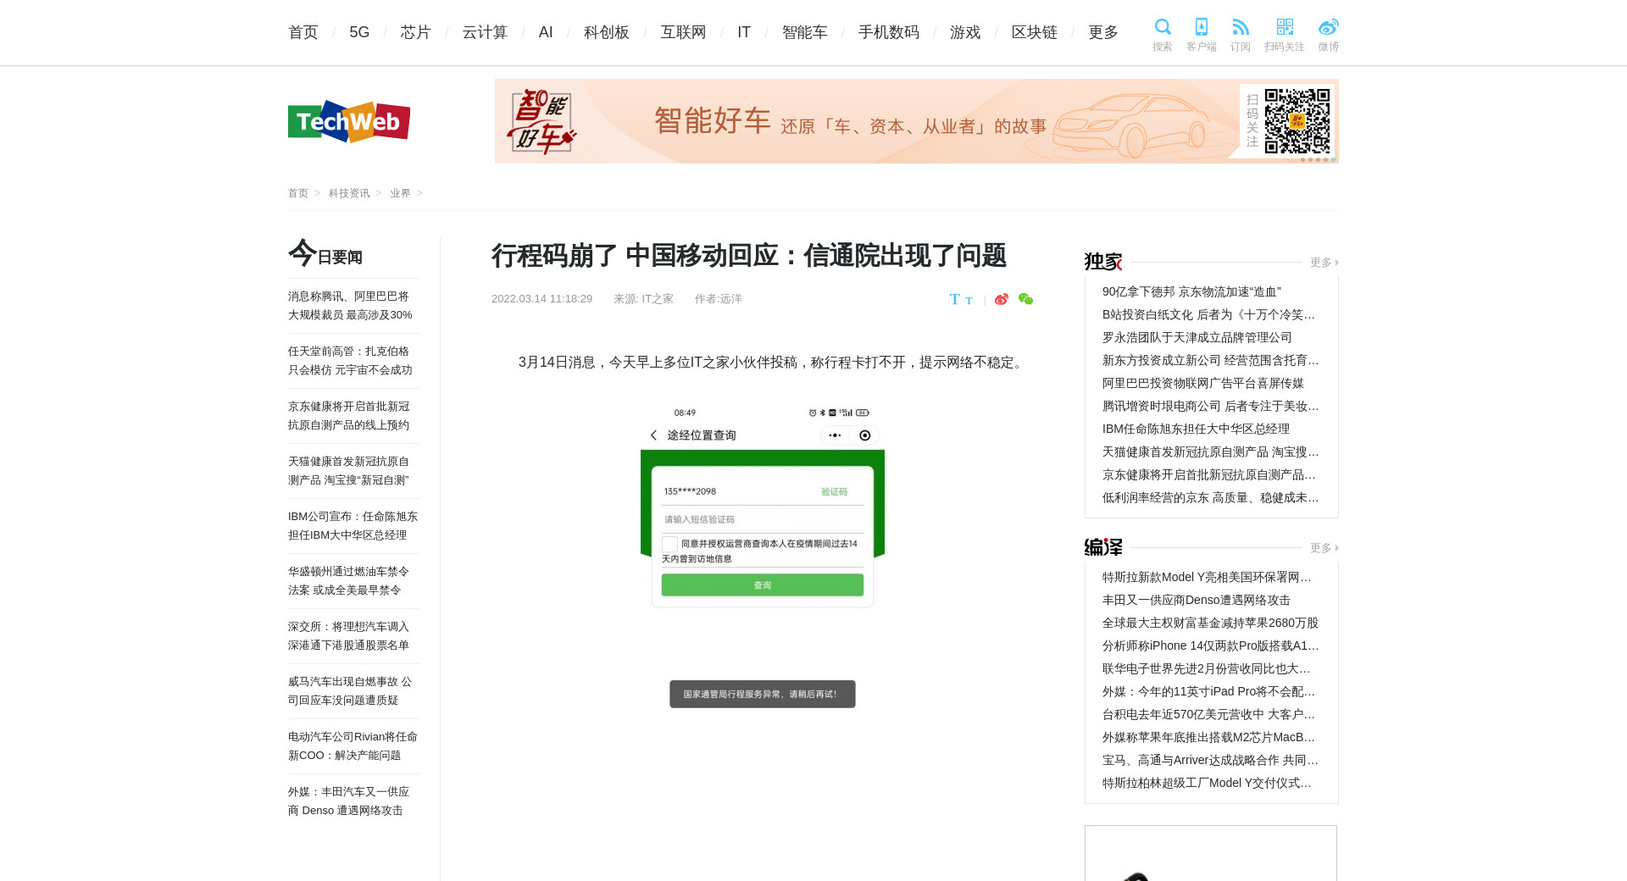The width and height of the screenshot is (1627, 881).
Task: Increase font size with large T
Action: click(955, 299)
